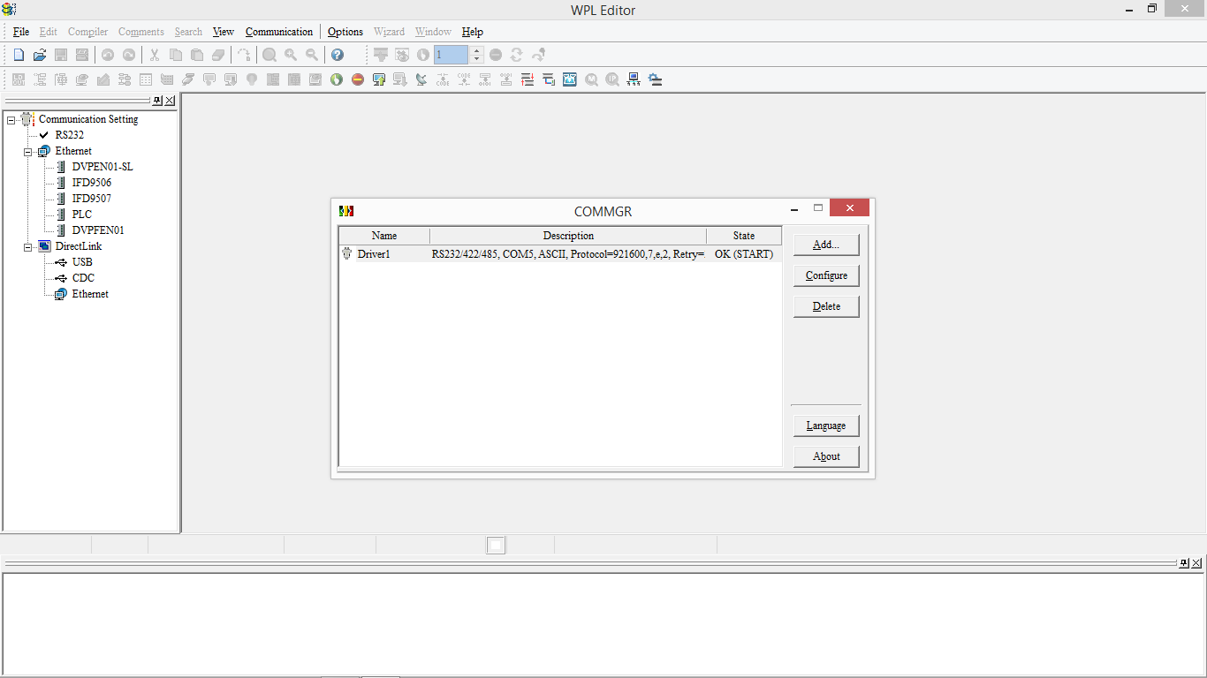Click the Redo arrow icon
Viewport: 1207px width, 678px height.
129,55
